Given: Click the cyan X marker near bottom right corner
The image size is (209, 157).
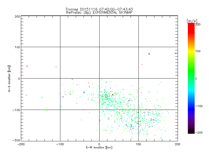Looking at the screenshot, I should (161, 138).
